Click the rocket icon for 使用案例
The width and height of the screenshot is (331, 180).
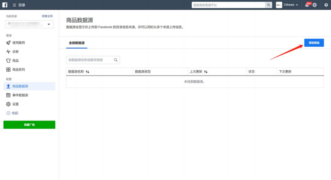point(8,43)
